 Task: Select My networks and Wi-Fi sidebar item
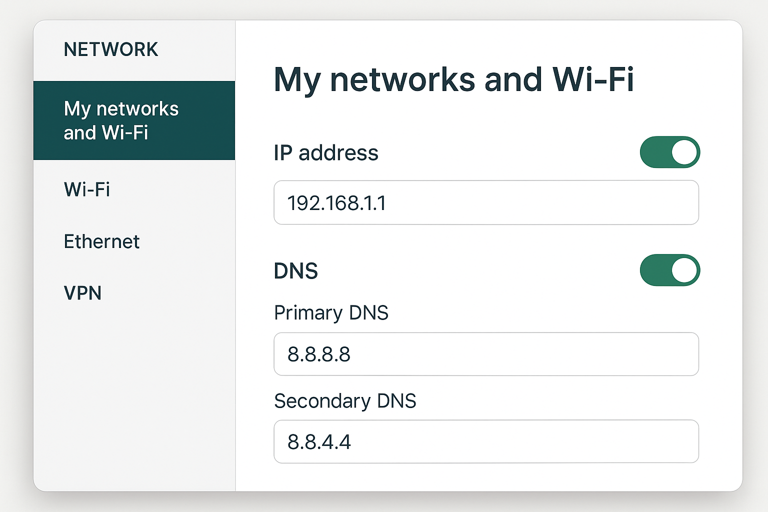point(134,120)
